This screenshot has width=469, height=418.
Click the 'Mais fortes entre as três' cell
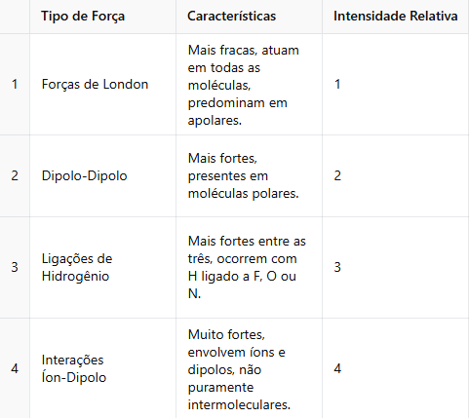249,267
